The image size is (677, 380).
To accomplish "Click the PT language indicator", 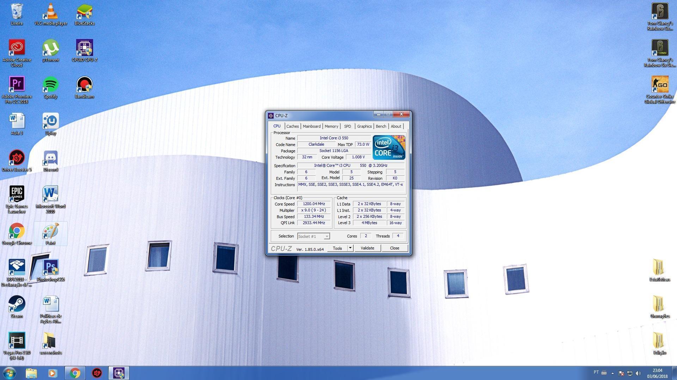I will tap(596, 372).
